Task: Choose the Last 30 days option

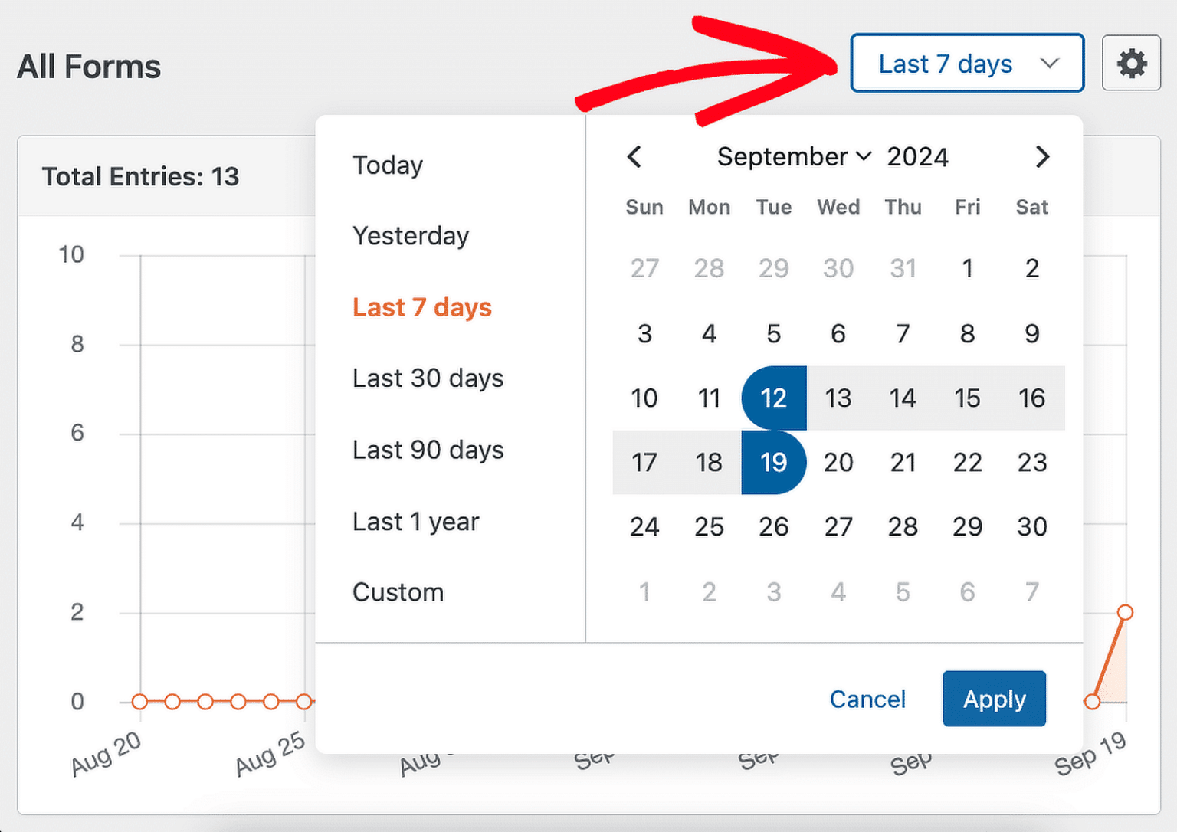Action: pos(428,378)
